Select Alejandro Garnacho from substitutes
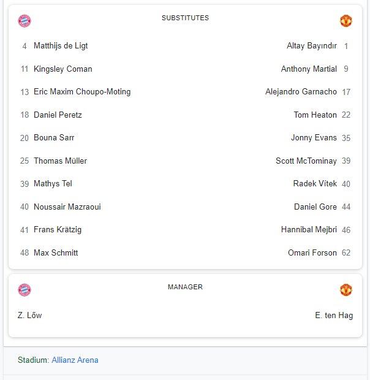The image size is (370, 380). [x=301, y=92]
